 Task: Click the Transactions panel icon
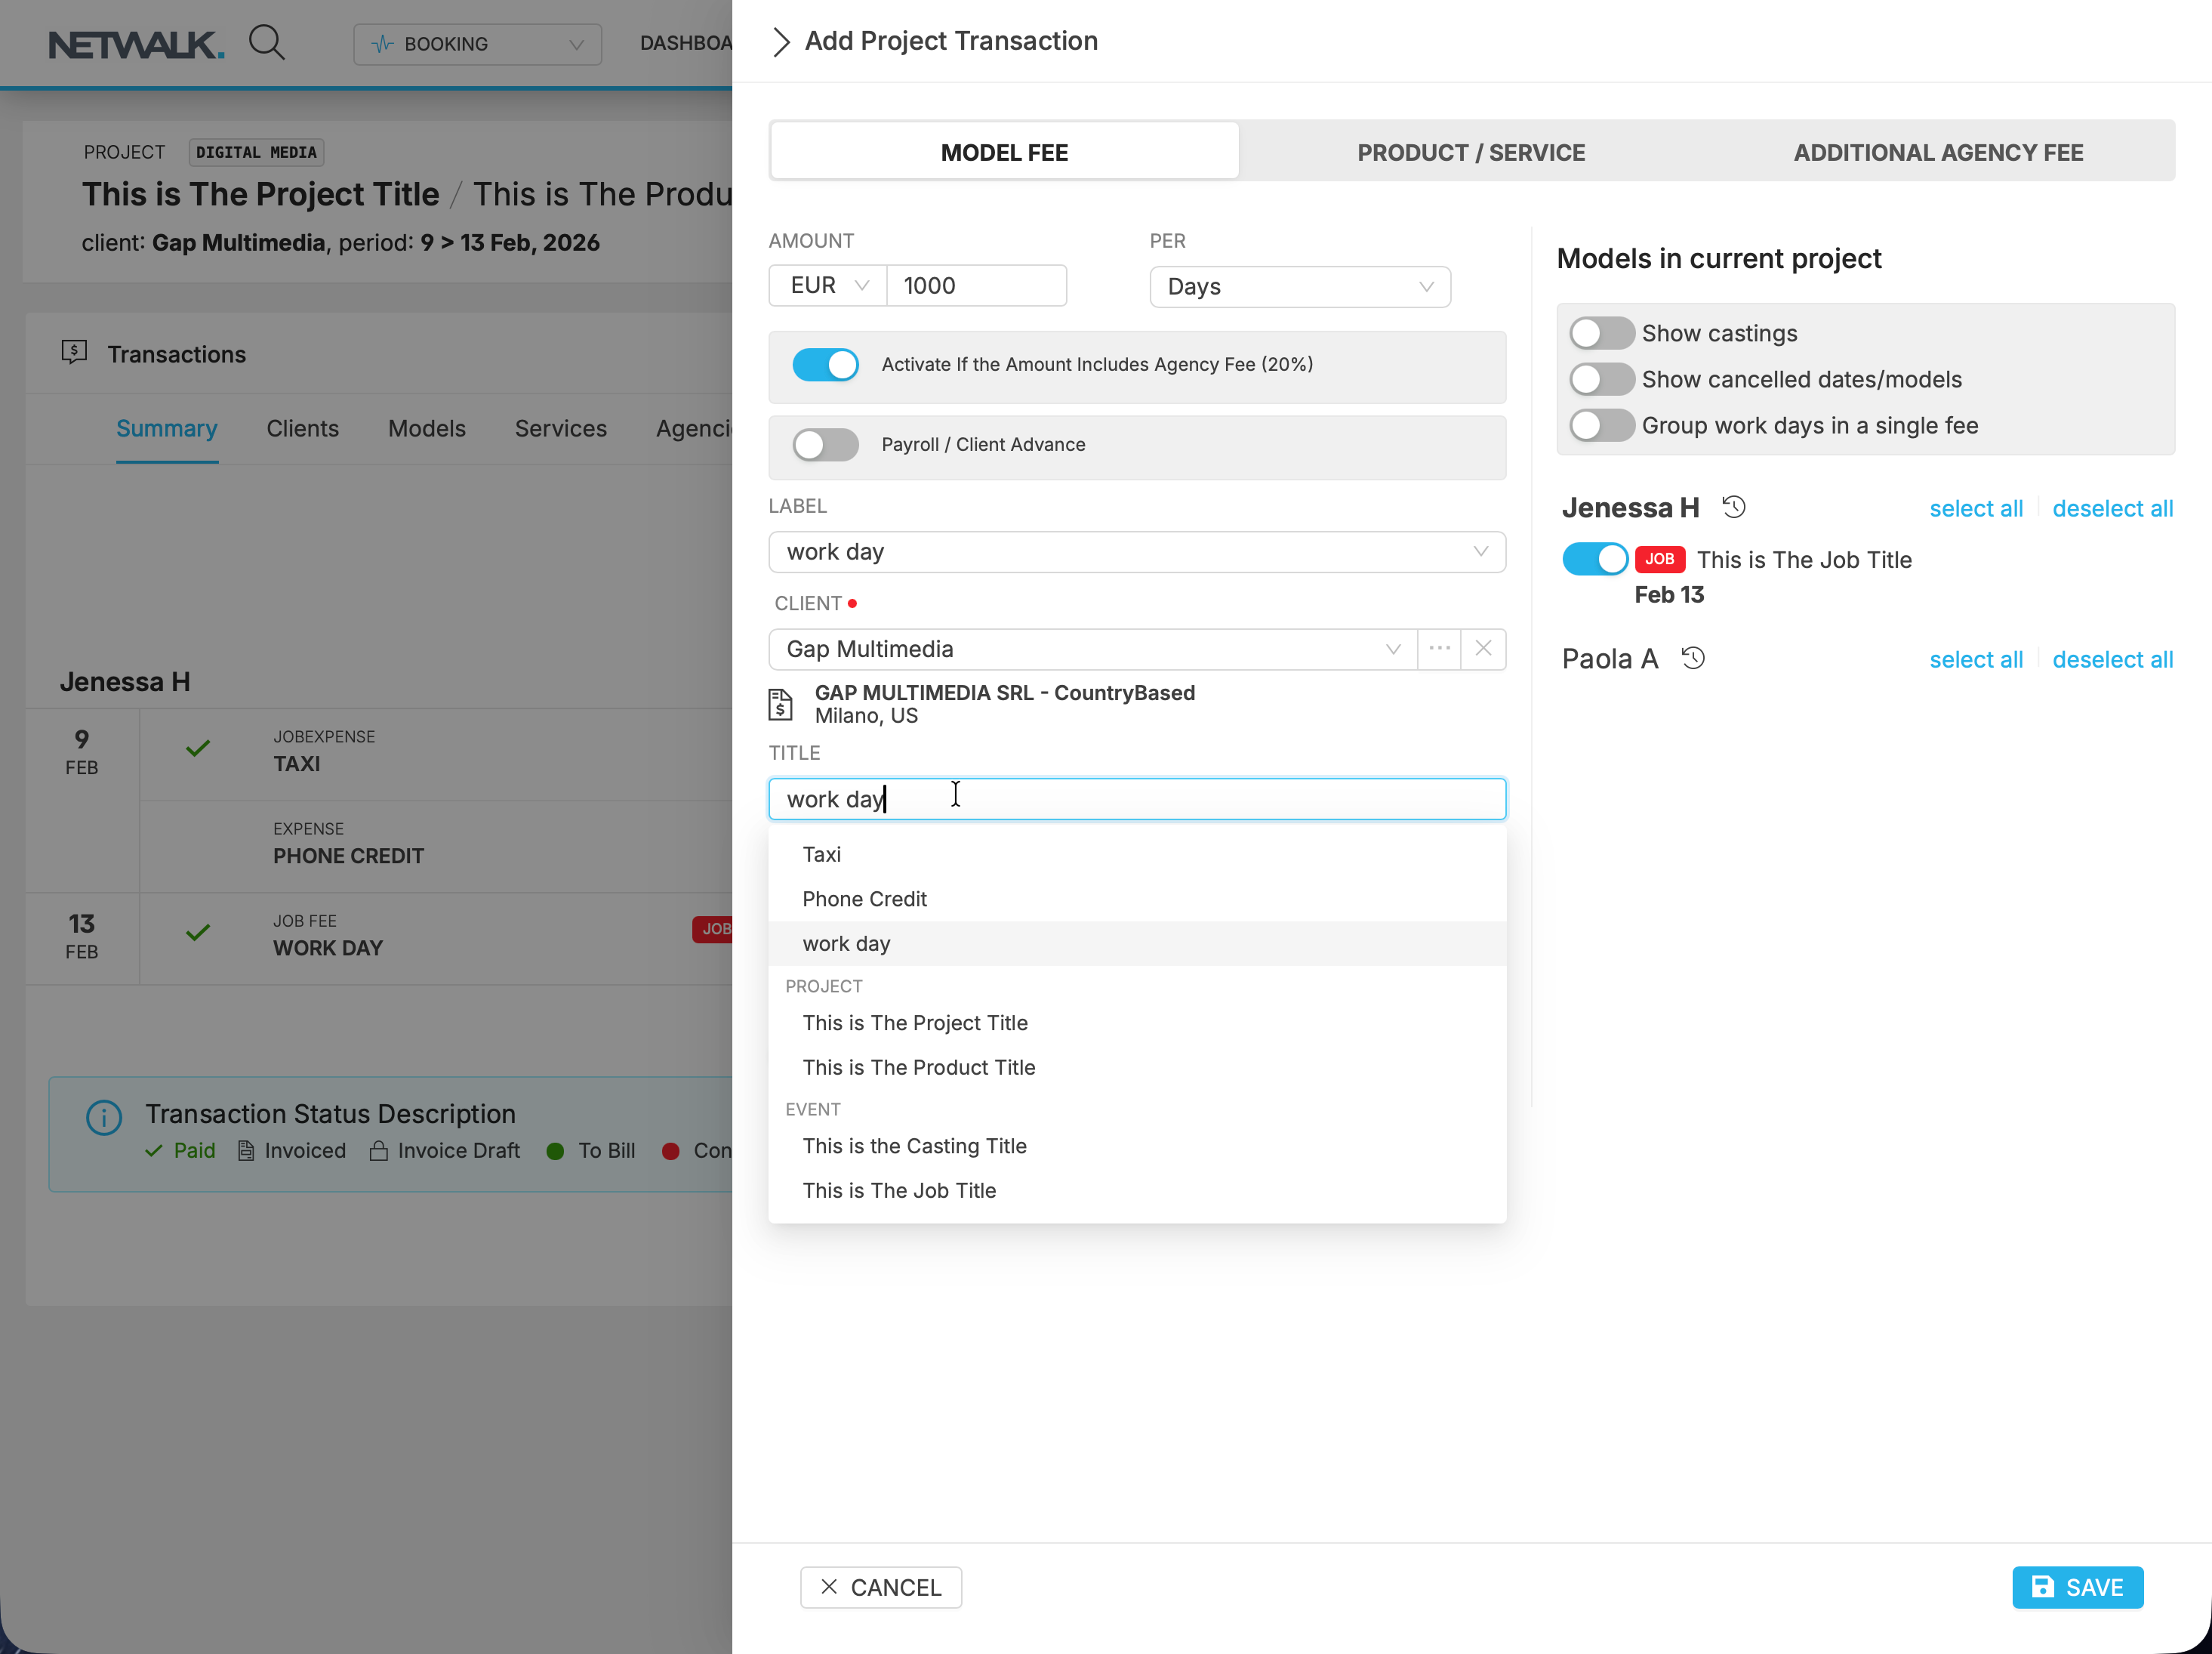tap(74, 352)
